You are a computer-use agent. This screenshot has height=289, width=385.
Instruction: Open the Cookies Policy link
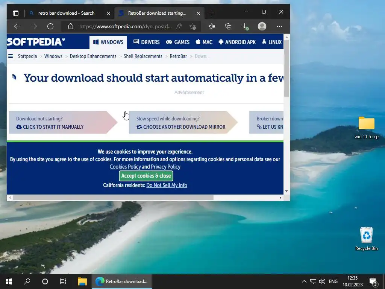[x=125, y=167]
